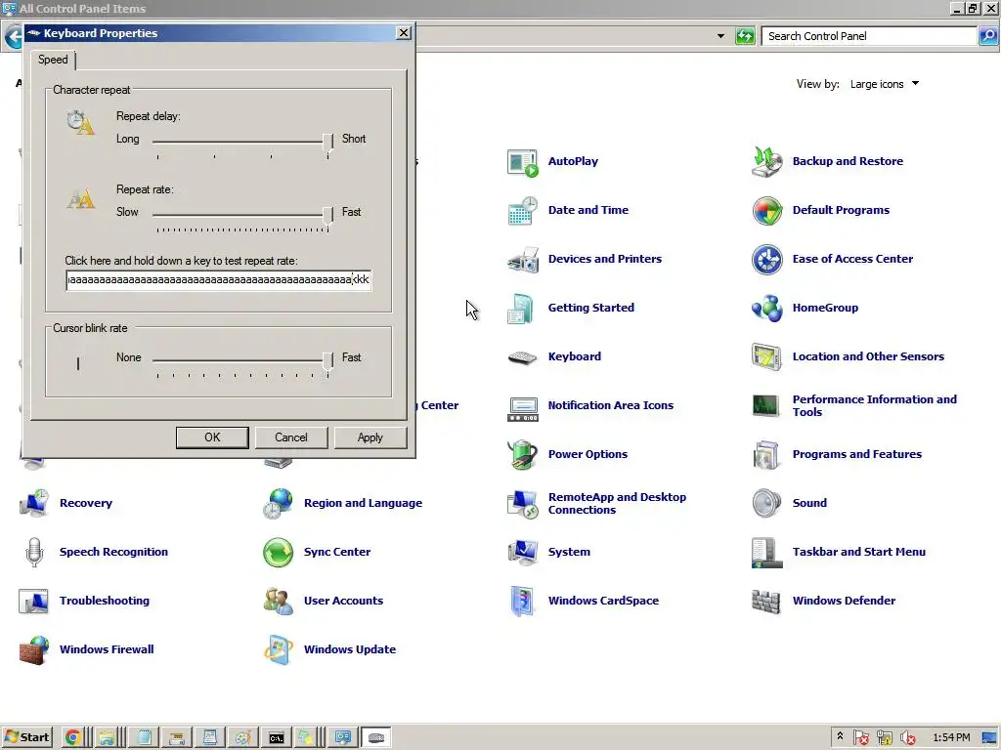Click OK in Keyboard Properties

coord(212,437)
